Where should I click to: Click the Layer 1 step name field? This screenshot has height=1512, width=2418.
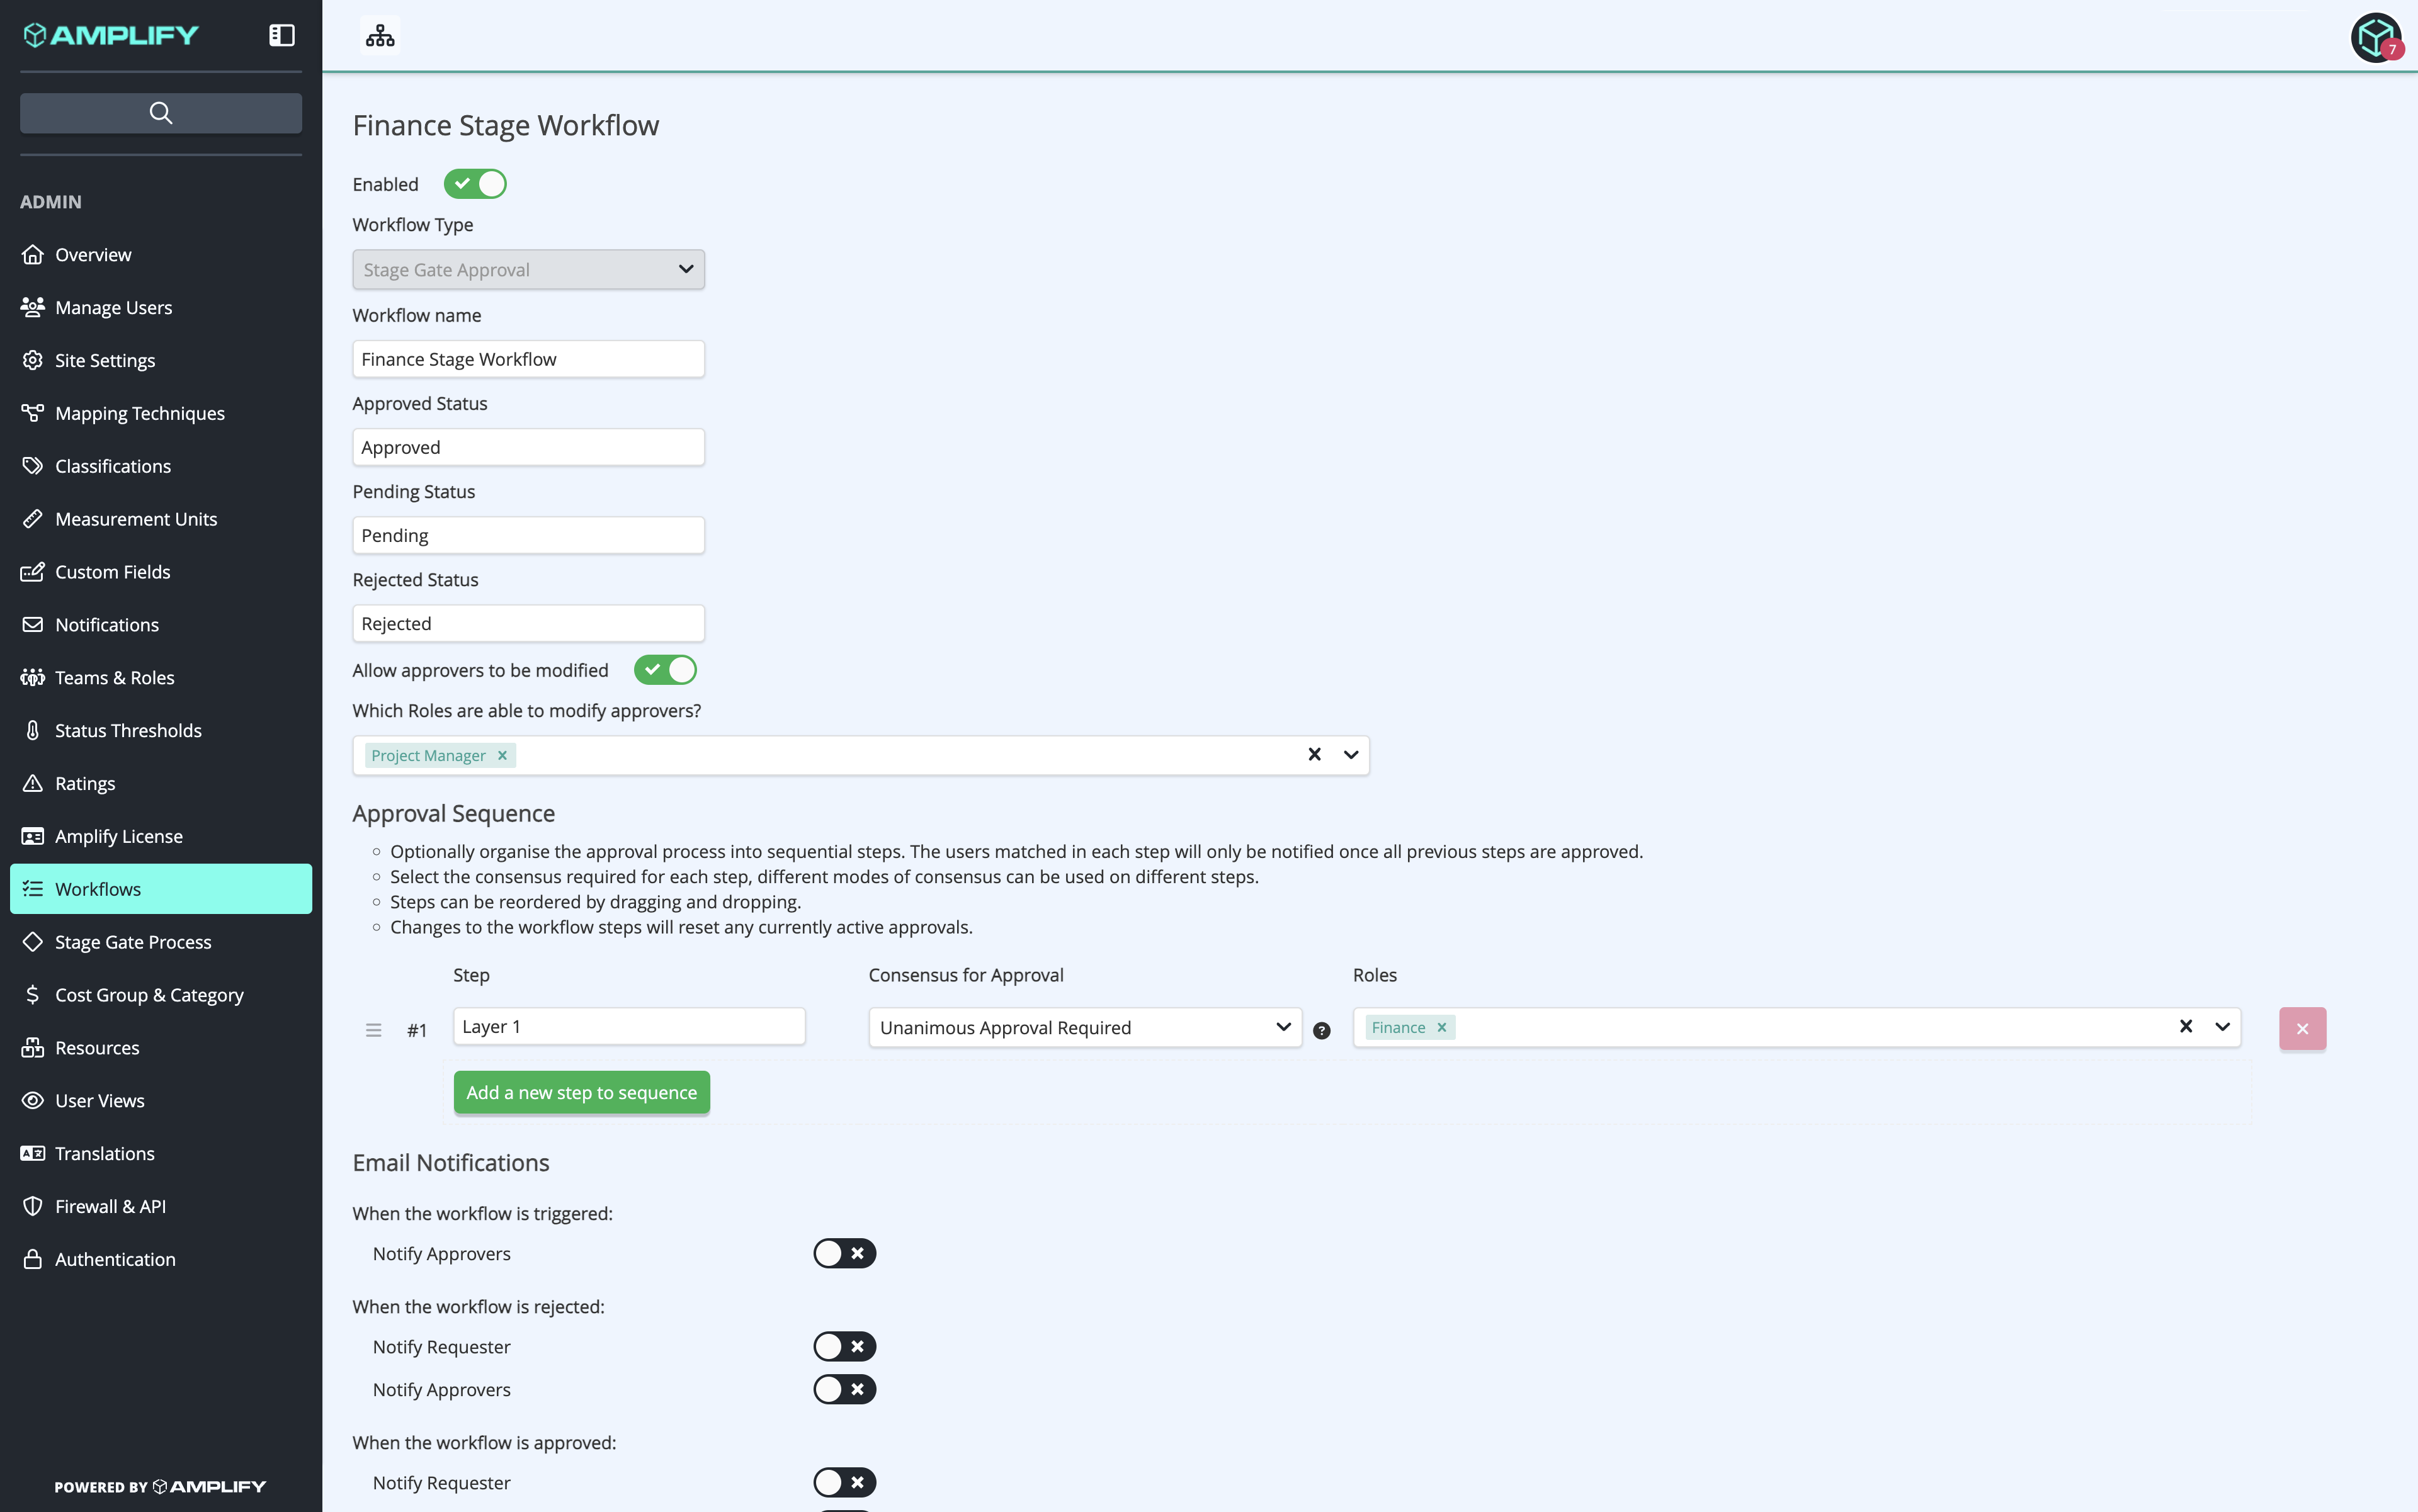[x=629, y=1027]
